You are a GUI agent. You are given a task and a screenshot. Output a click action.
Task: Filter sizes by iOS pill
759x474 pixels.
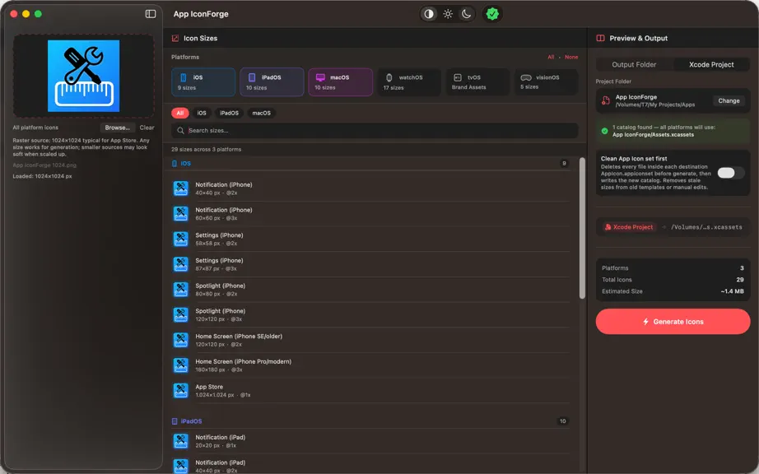pyautogui.click(x=202, y=114)
